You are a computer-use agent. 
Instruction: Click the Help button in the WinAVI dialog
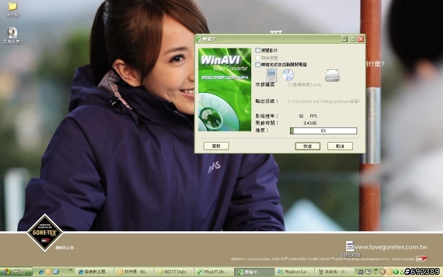(216, 146)
